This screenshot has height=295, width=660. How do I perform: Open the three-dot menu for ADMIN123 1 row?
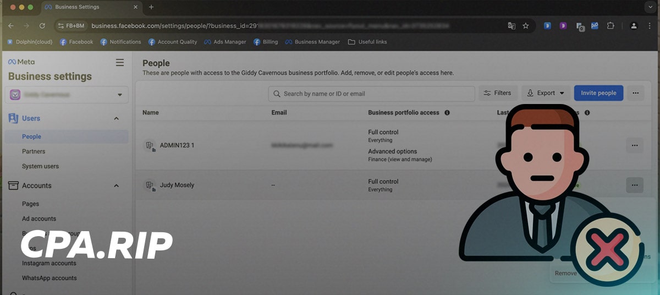635,145
